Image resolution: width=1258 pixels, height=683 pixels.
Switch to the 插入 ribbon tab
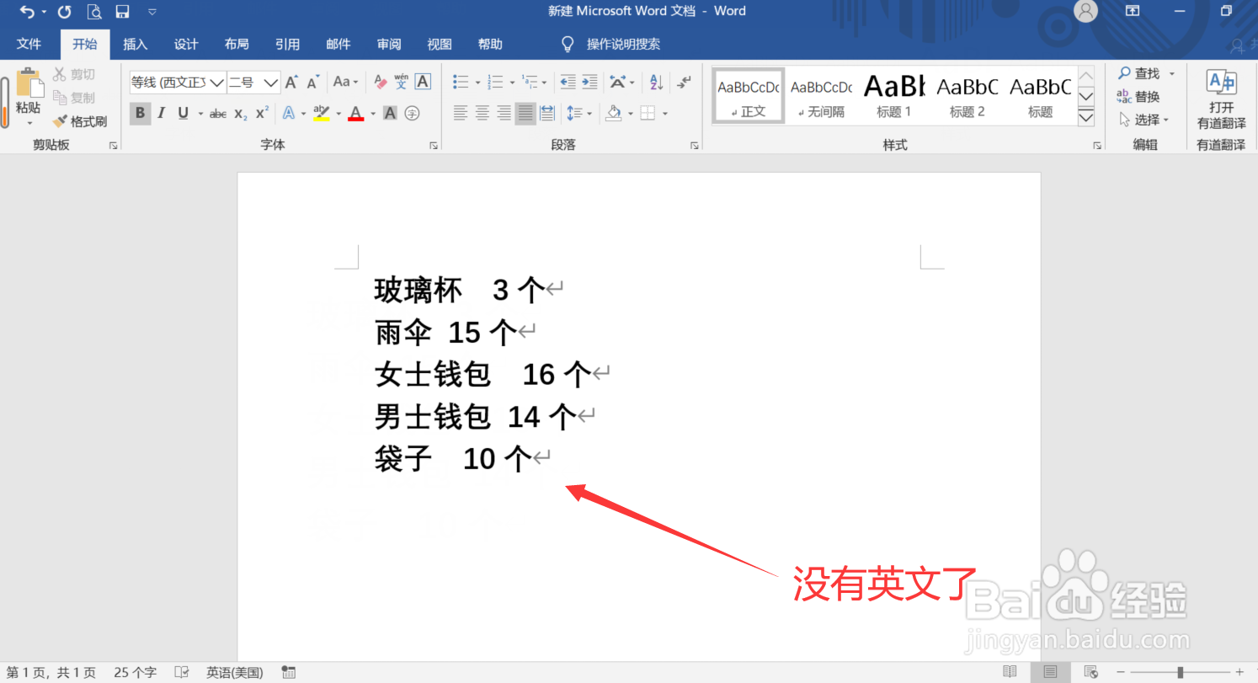[x=135, y=44]
